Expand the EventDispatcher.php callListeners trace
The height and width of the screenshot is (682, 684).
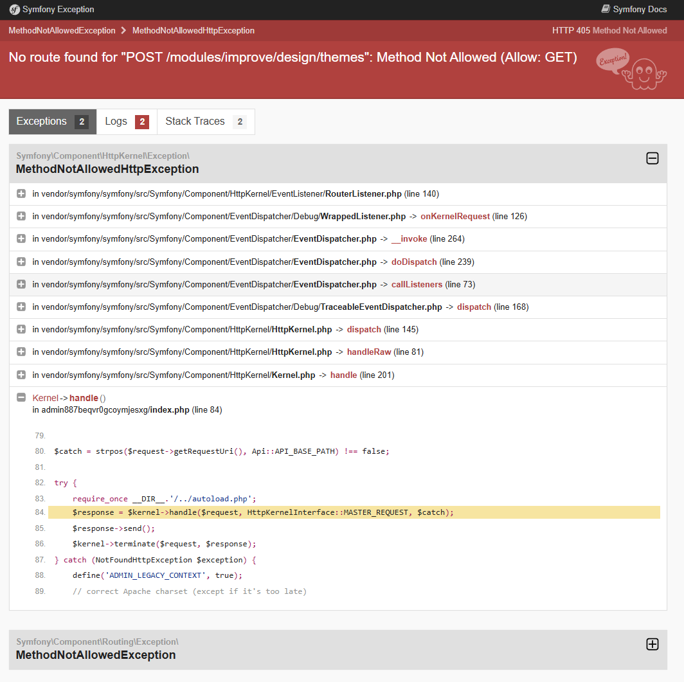coord(21,284)
